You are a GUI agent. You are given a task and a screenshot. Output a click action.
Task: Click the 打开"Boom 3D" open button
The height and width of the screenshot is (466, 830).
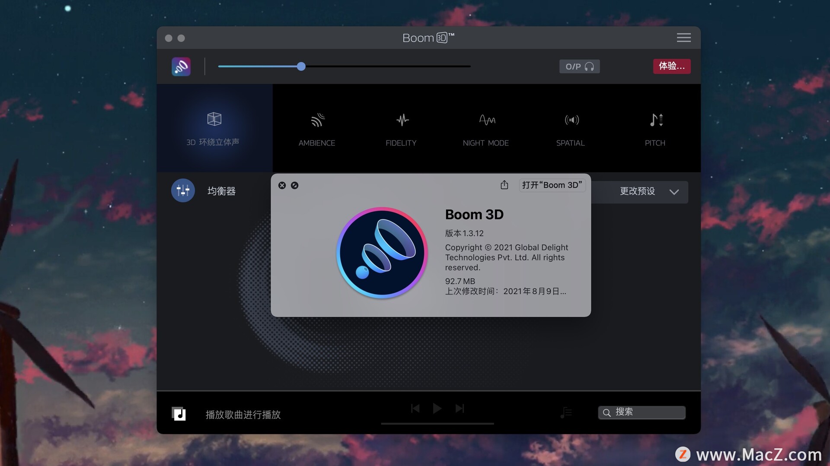[552, 185]
